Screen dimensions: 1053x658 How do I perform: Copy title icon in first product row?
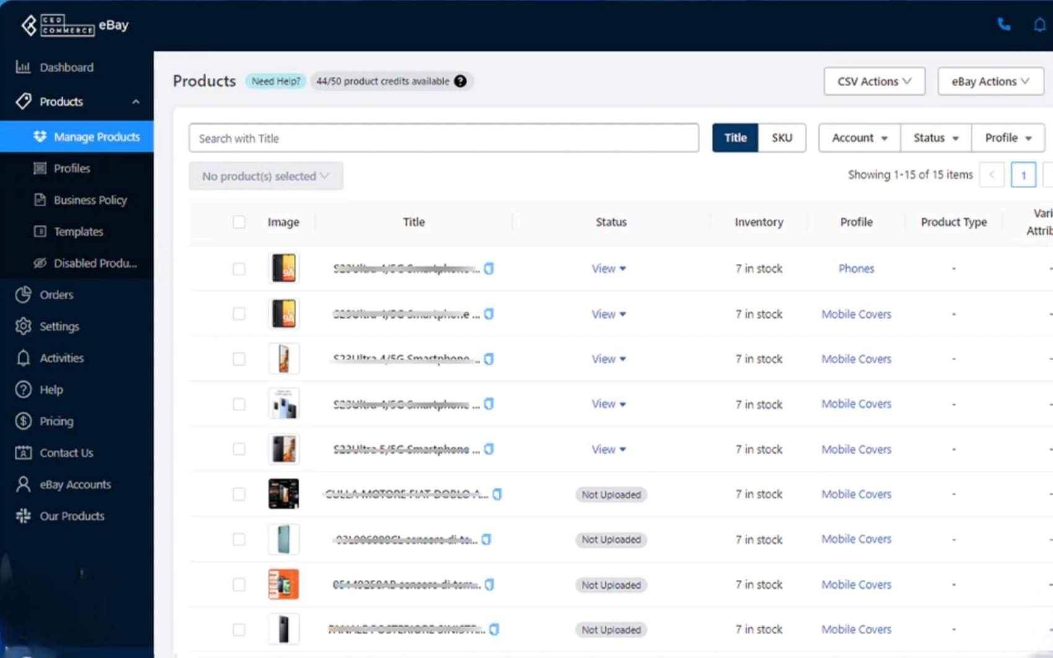click(489, 268)
